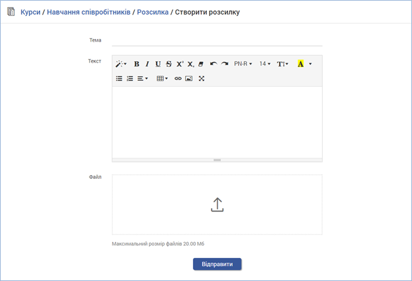The height and width of the screenshot is (281, 412).
Task: Insert a picture into the text
Action: click(189, 79)
